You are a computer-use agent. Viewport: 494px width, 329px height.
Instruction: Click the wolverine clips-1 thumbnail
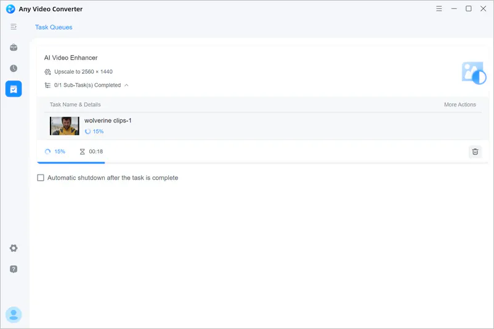(x=65, y=126)
